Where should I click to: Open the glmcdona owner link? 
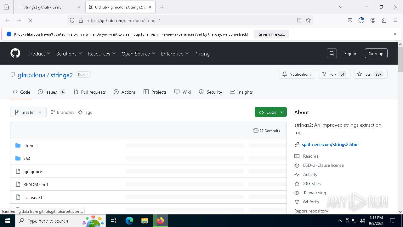(31, 75)
